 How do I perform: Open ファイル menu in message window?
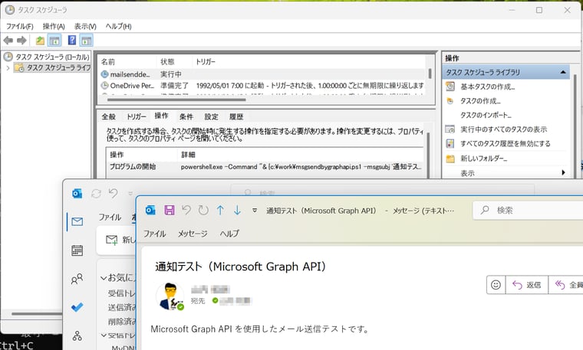tap(154, 234)
